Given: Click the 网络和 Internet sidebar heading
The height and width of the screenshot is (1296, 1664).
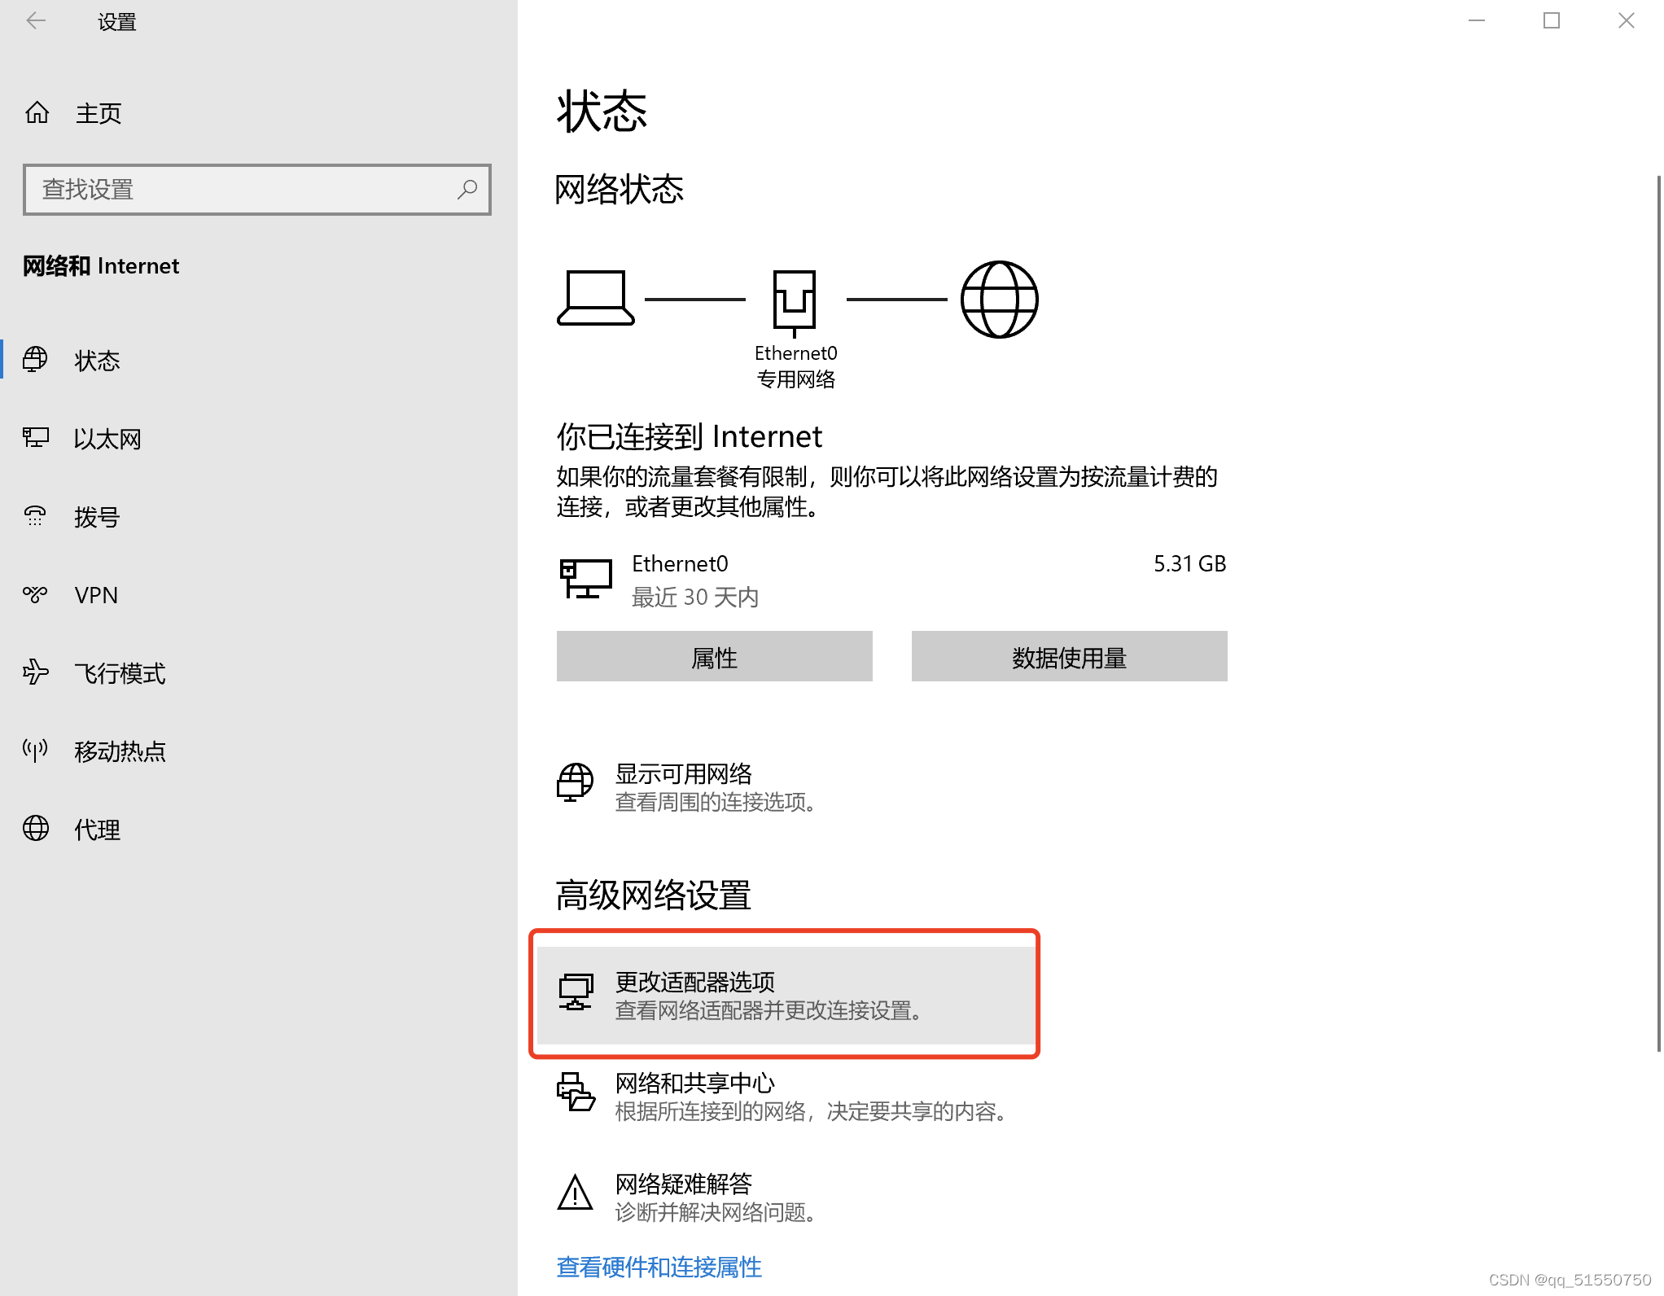Looking at the screenshot, I should 101,265.
